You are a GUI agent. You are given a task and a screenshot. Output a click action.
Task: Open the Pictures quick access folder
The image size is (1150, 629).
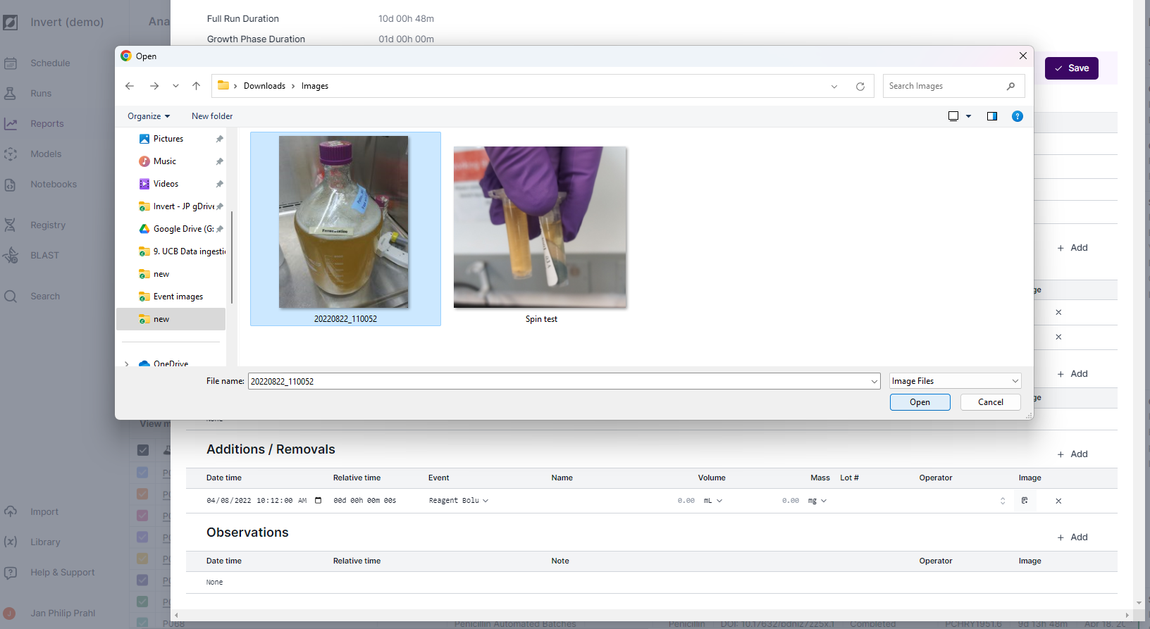(168, 139)
